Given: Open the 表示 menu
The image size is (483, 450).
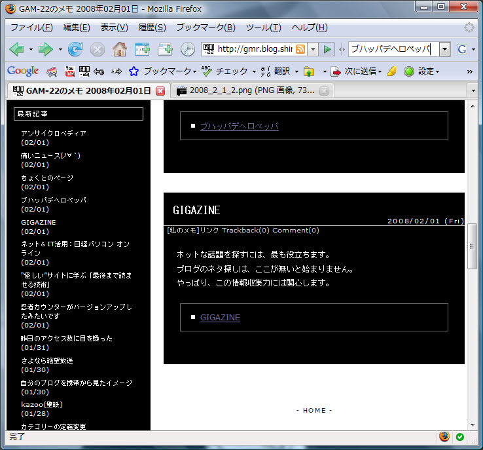Looking at the screenshot, I should pyautogui.click(x=114, y=28).
